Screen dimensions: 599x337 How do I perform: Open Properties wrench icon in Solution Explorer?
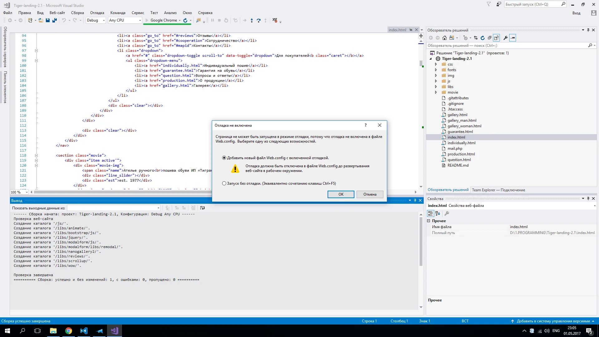pos(505,38)
